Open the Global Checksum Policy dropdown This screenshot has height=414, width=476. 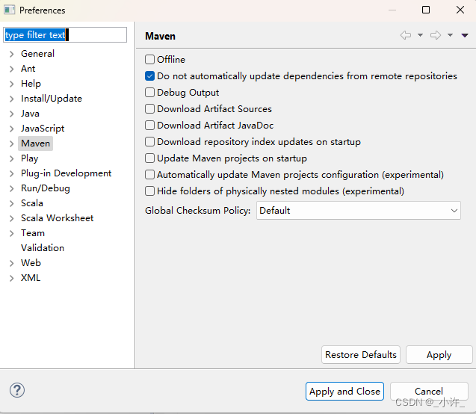coord(358,210)
